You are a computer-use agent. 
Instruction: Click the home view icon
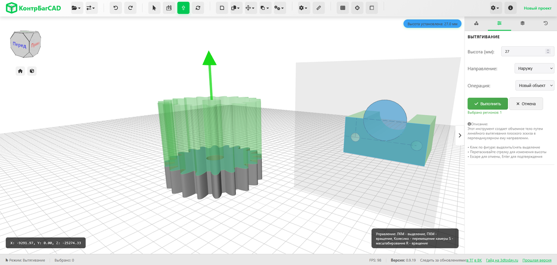(20, 71)
